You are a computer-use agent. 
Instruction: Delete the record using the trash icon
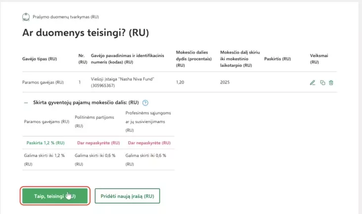(331, 83)
